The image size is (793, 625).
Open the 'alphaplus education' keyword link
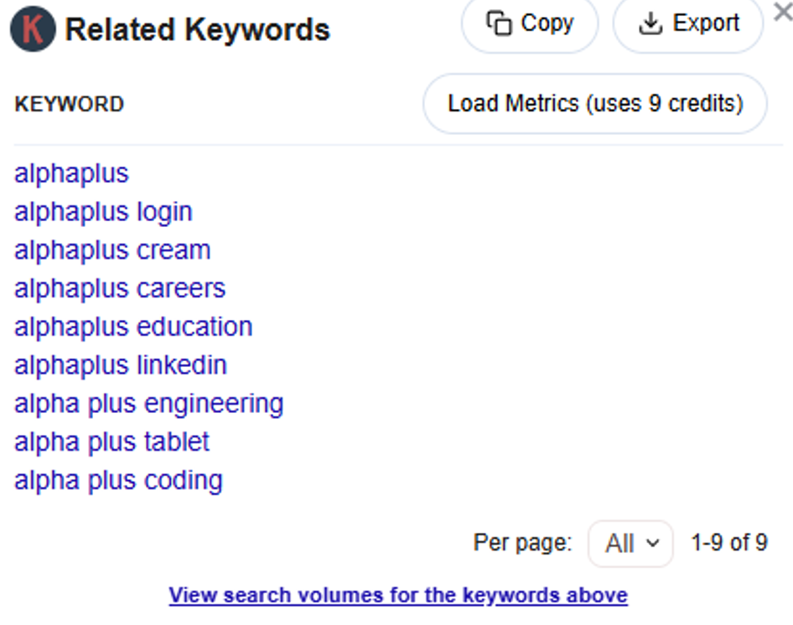click(x=133, y=327)
